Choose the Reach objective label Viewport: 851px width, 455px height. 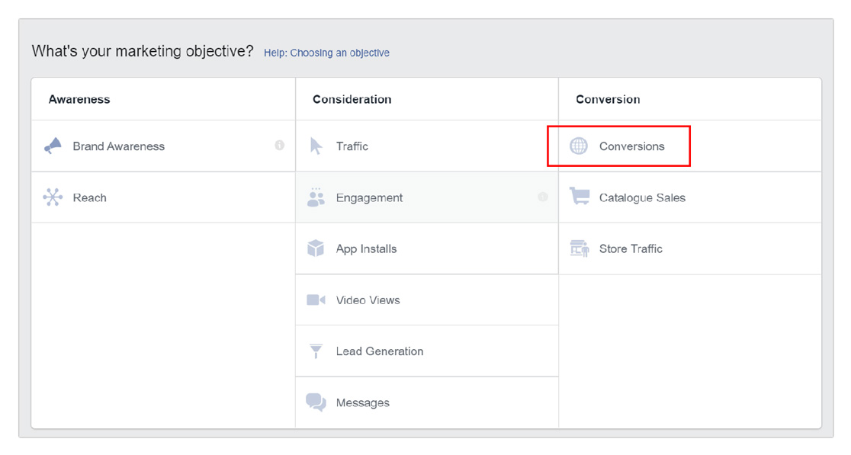[x=89, y=197]
